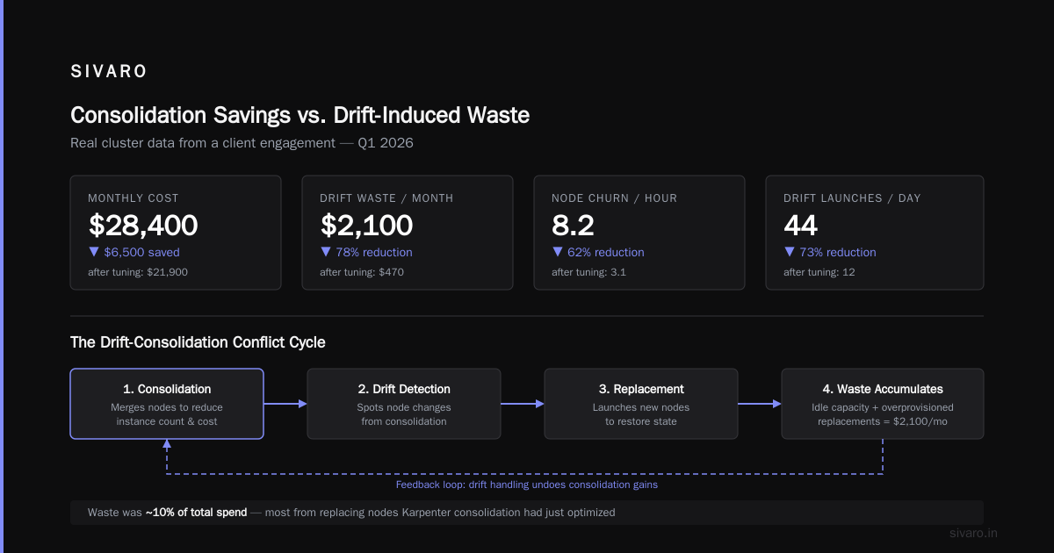Click the '$6,500 saved' indicator
1054x553 pixels.
pyautogui.click(x=134, y=252)
